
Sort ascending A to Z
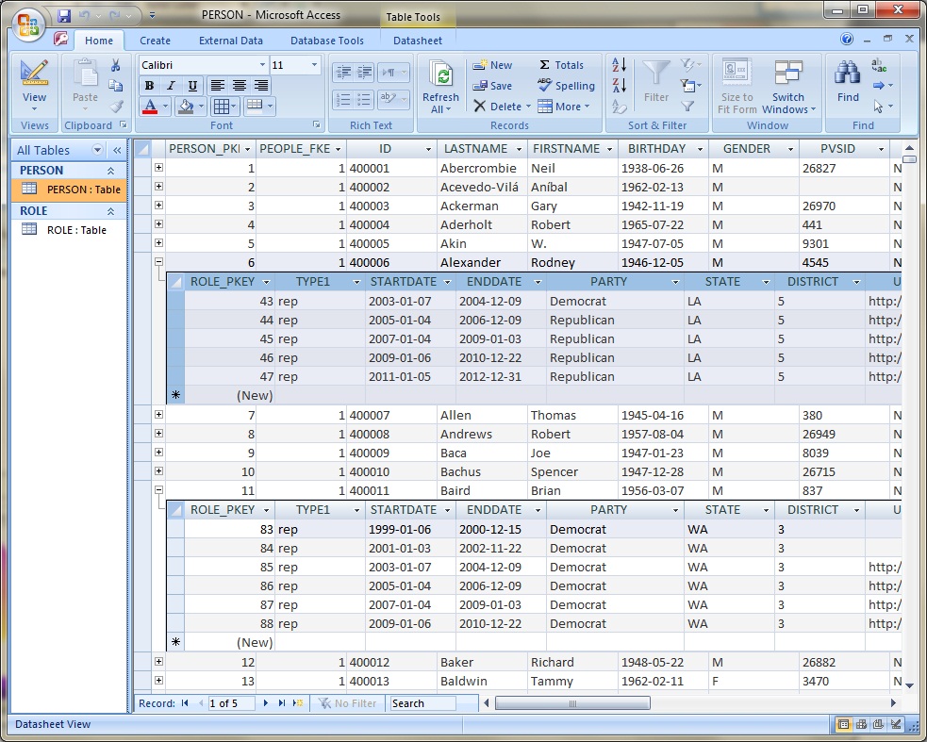(619, 65)
